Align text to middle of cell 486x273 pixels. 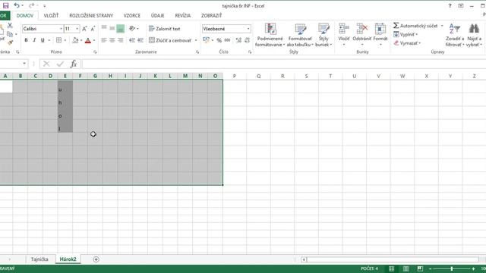click(112, 29)
